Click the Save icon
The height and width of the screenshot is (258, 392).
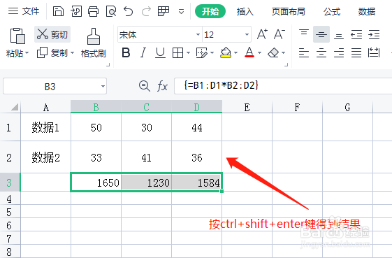(58, 11)
